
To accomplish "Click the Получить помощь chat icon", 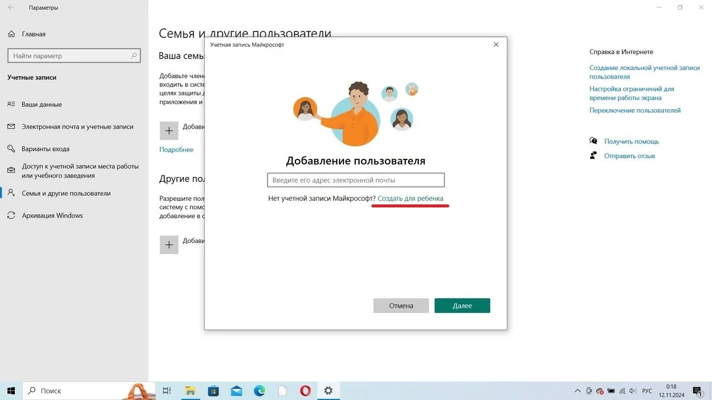I will [x=593, y=141].
